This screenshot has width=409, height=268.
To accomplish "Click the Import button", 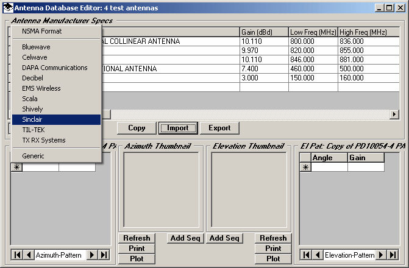I will click(x=178, y=128).
